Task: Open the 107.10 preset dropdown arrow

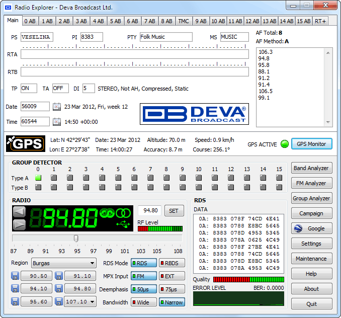Action: (92, 302)
